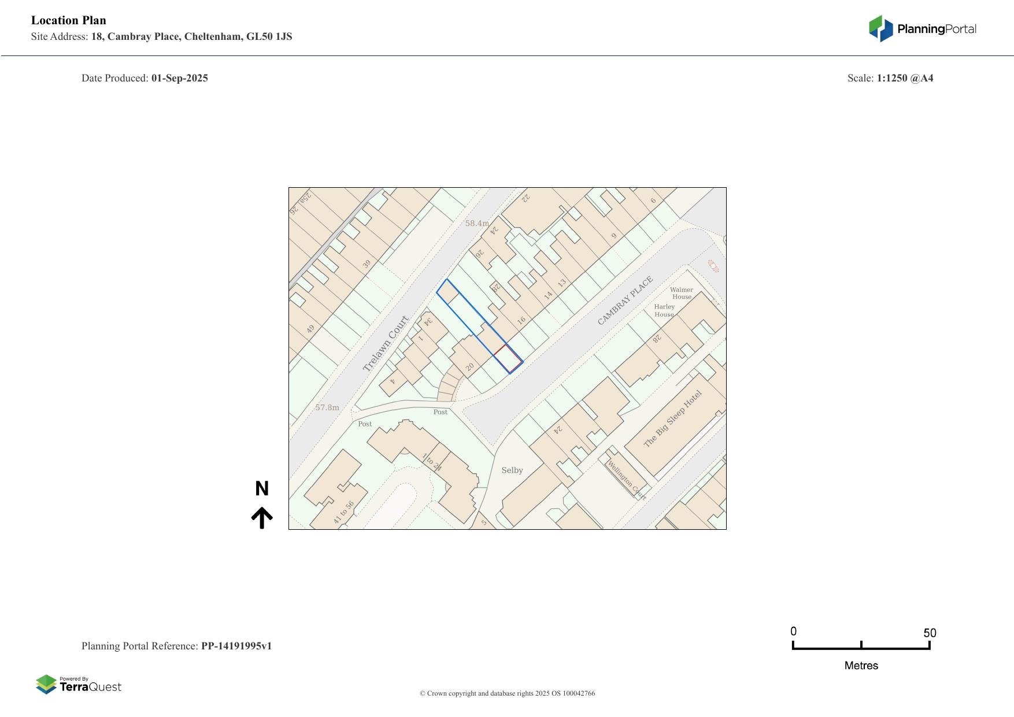This screenshot has height=717, width=1014.
Task: Click the 50 metre scale bar
Action: click(861, 647)
